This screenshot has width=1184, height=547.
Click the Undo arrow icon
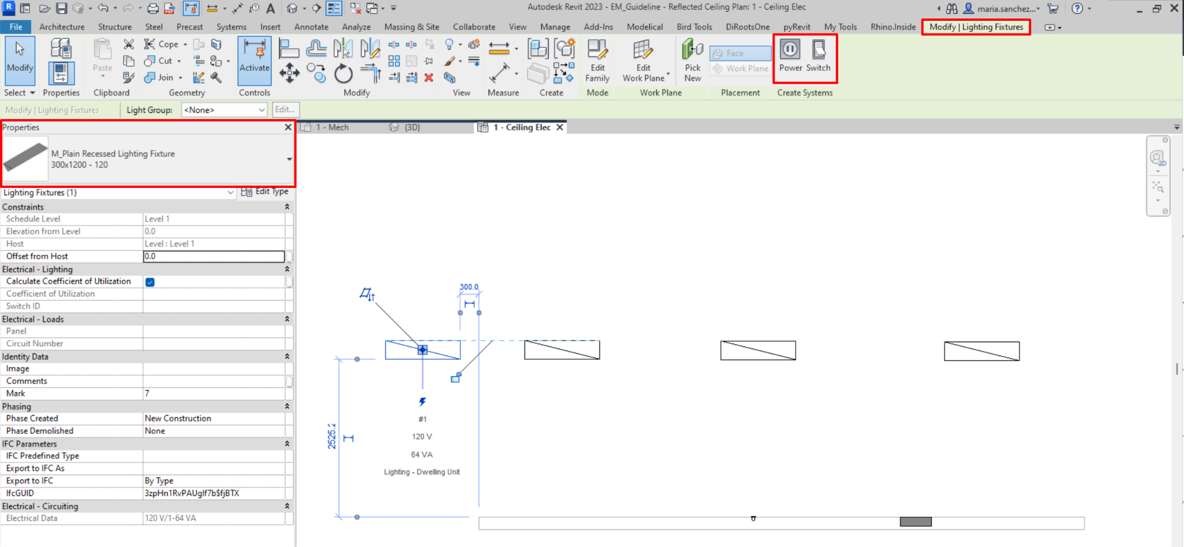tap(103, 8)
